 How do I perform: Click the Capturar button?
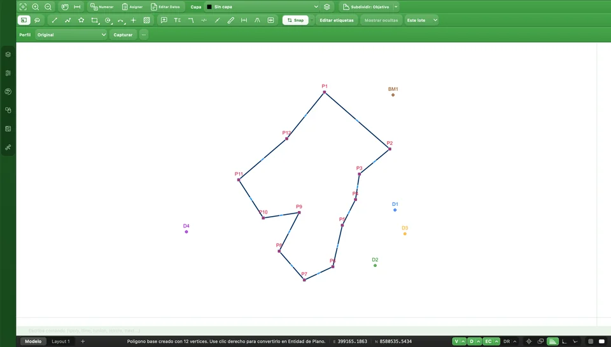pyautogui.click(x=123, y=34)
